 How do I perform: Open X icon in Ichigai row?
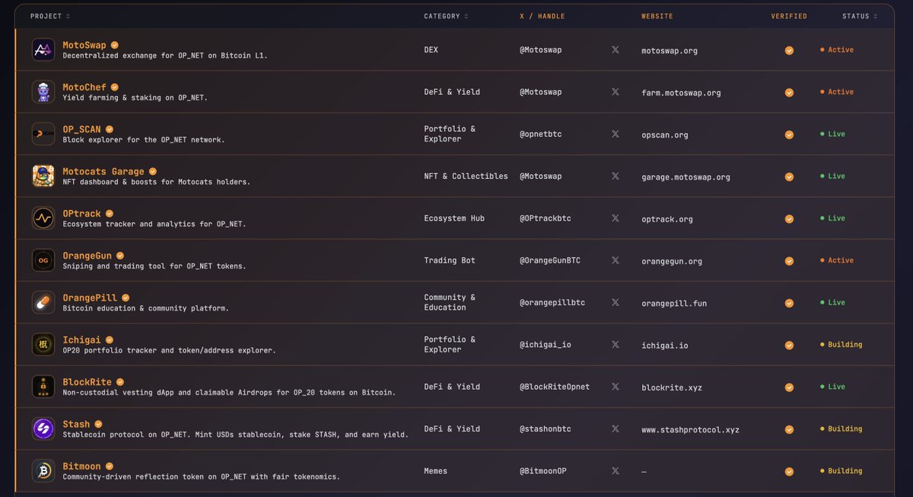616,344
